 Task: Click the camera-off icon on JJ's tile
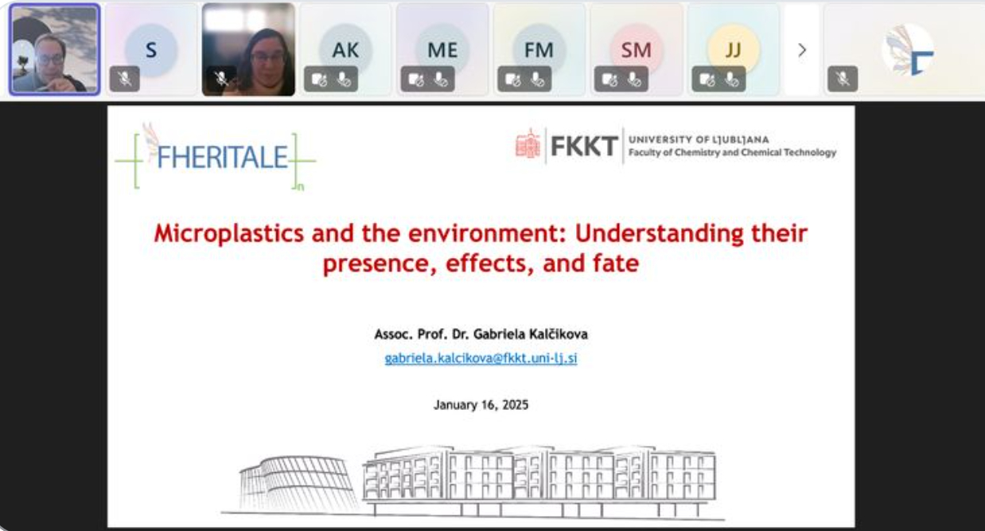point(707,79)
